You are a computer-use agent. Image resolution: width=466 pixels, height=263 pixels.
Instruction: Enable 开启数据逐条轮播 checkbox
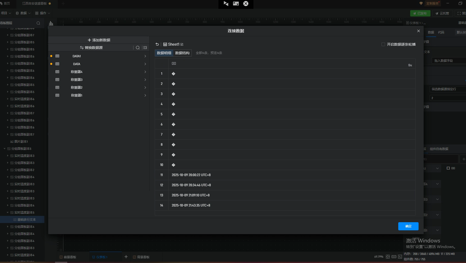click(383, 44)
